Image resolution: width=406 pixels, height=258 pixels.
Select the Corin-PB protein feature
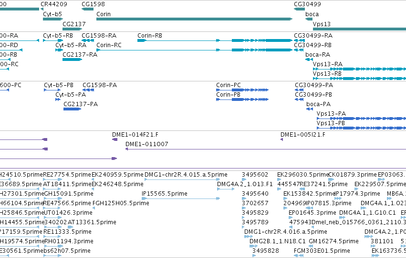click(242, 99)
